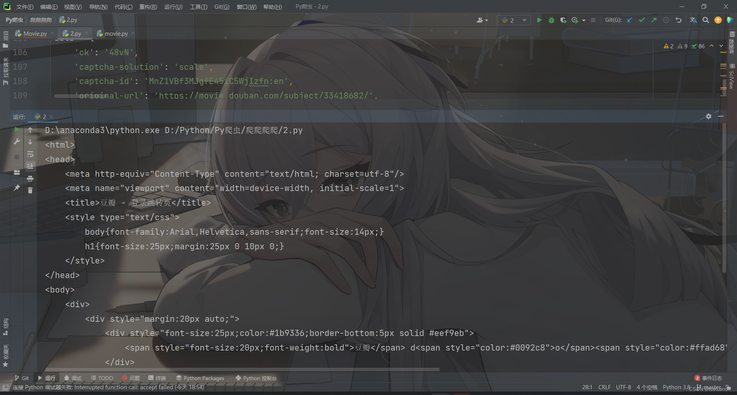
Task: Open run configuration selector labeled 2
Action: (514, 20)
